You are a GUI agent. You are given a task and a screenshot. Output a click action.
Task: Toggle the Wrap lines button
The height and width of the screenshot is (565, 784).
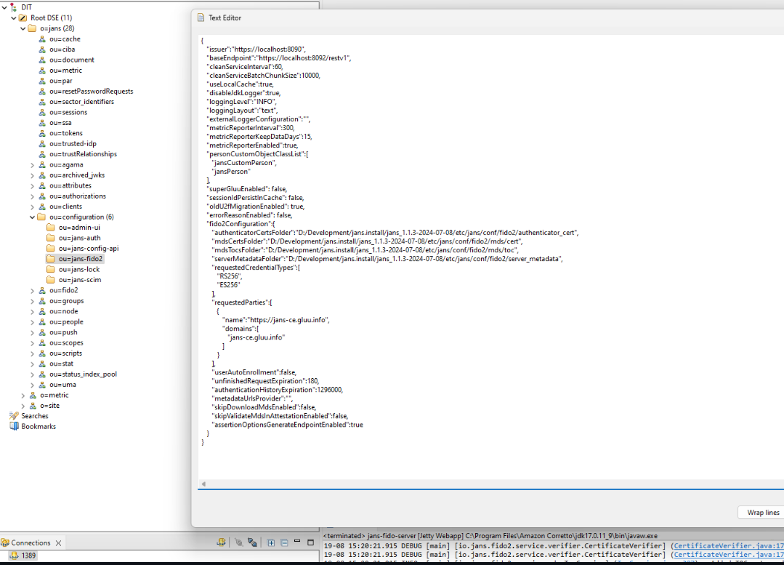763,513
